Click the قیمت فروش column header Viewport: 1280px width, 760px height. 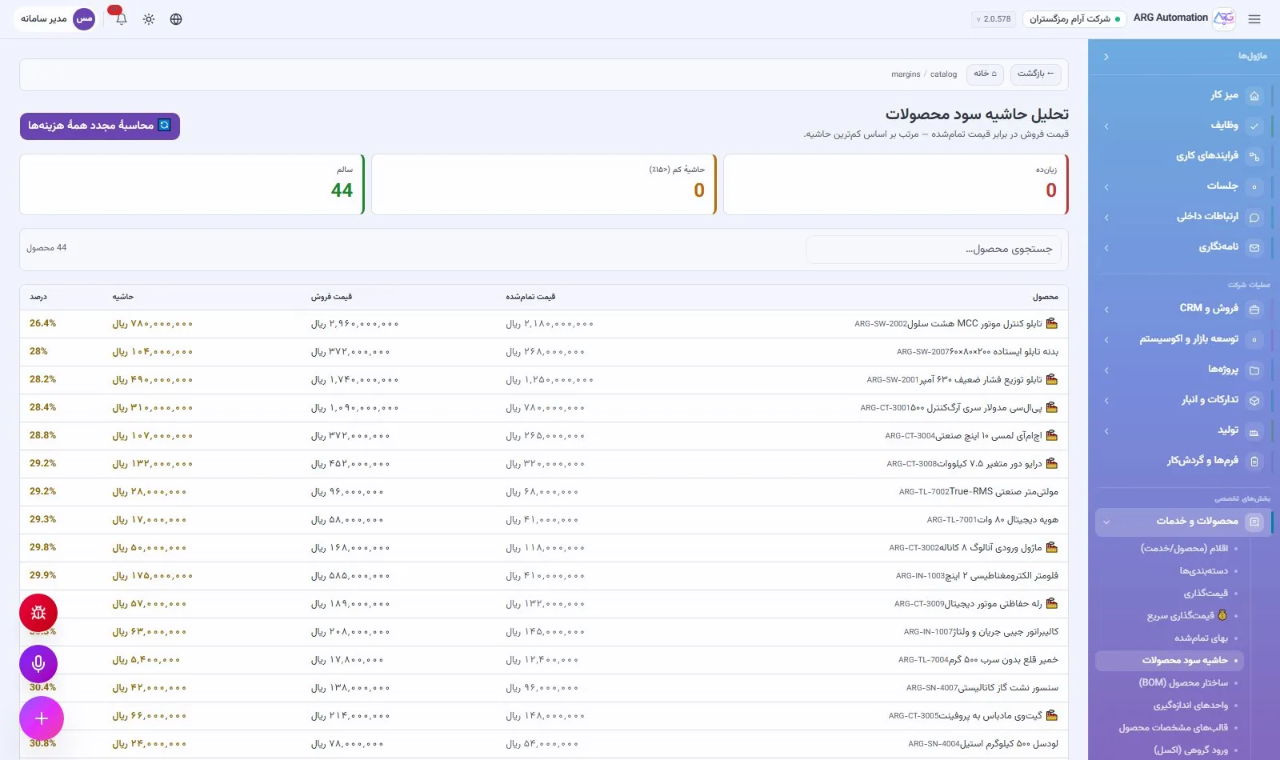[x=331, y=297]
